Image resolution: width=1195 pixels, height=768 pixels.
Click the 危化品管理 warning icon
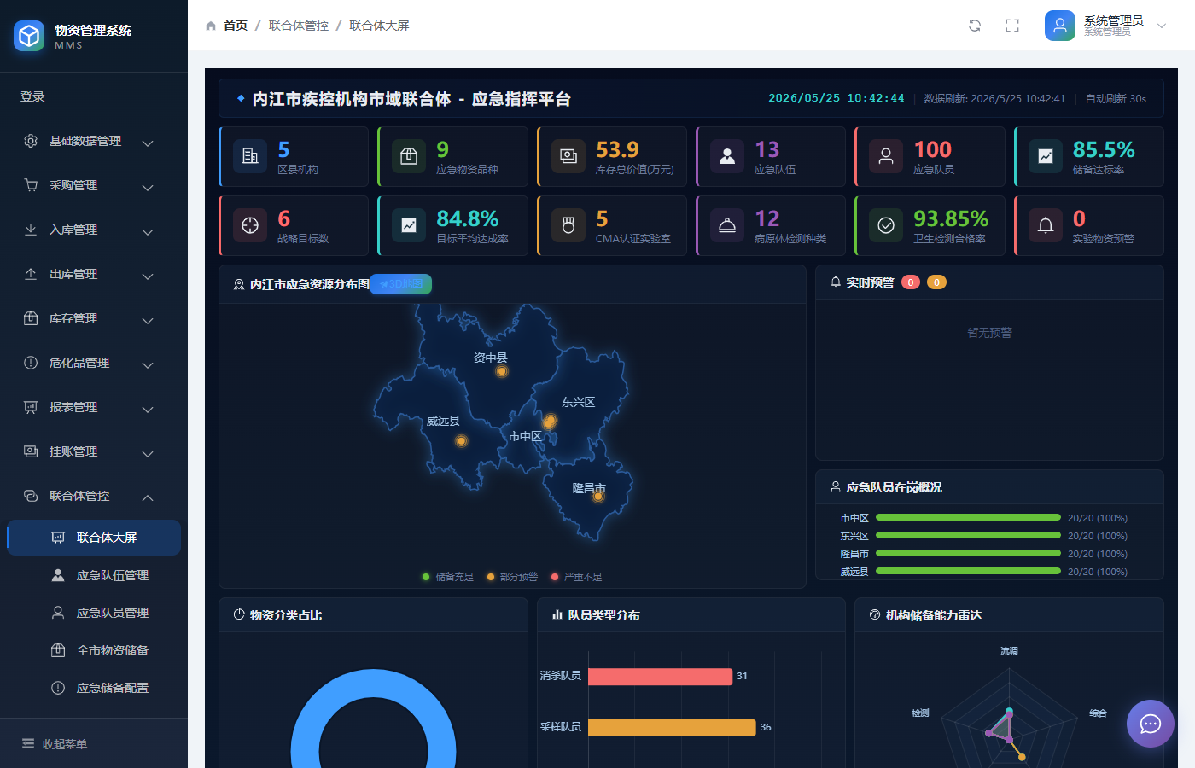(x=31, y=363)
